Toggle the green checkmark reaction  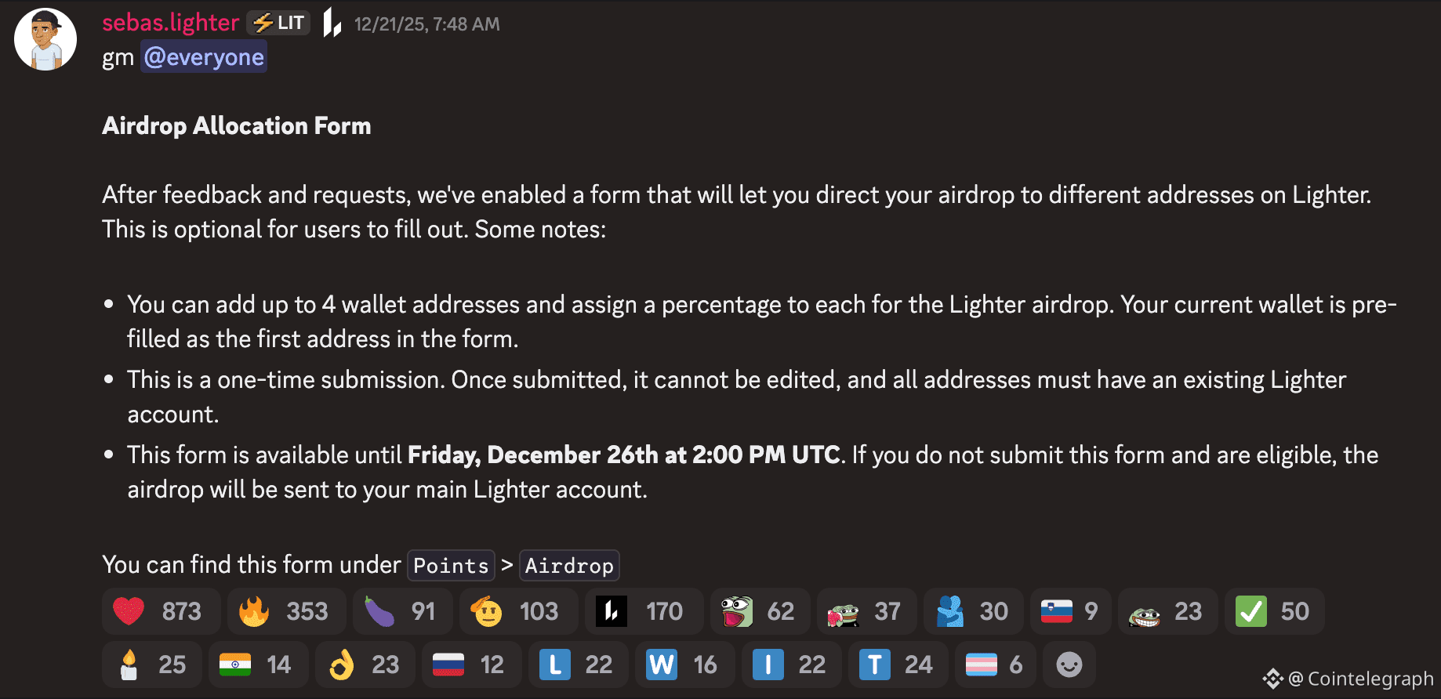click(1273, 611)
